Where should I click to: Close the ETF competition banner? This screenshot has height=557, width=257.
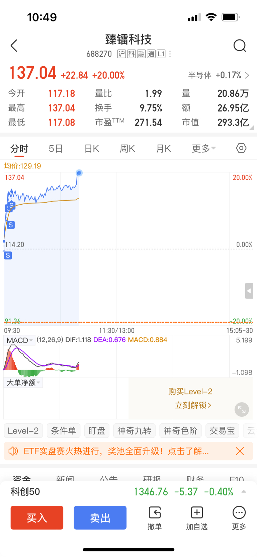pos(240,451)
